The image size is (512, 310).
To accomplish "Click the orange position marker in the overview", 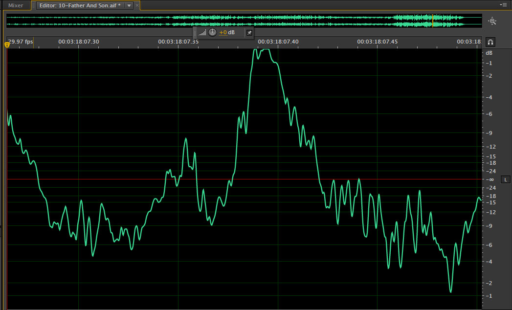I will point(432,21).
